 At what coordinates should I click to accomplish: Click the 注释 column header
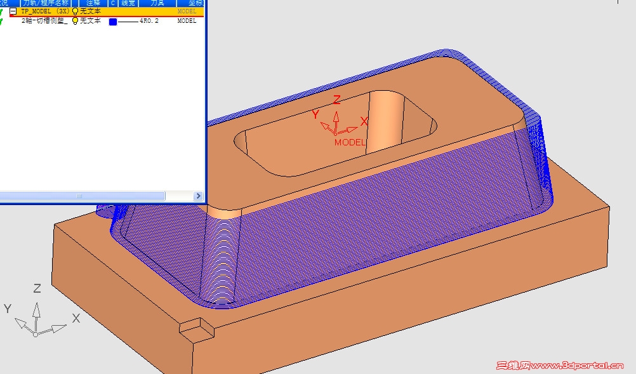coord(93,3)
